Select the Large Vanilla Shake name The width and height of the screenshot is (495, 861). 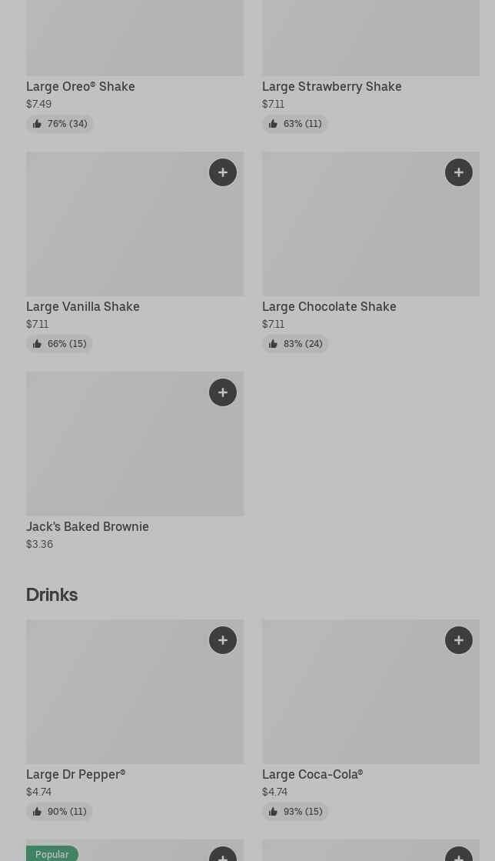[83, 307]
